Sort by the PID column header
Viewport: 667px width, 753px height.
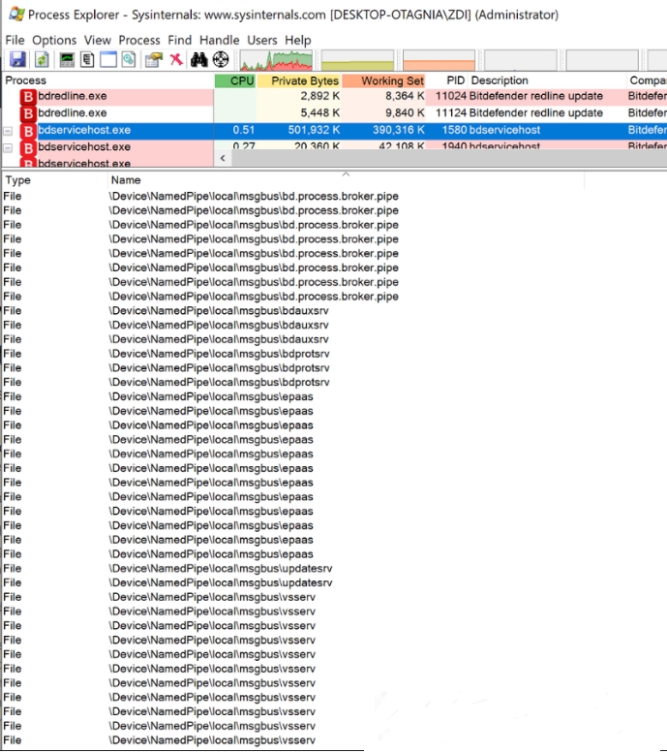pos(447,80)
